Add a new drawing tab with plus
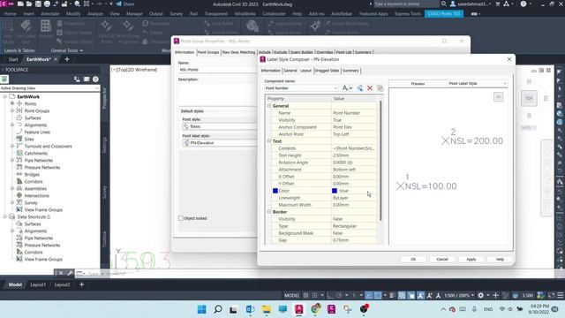The height and width of the screenshot is (318, 565). (67, 59)
